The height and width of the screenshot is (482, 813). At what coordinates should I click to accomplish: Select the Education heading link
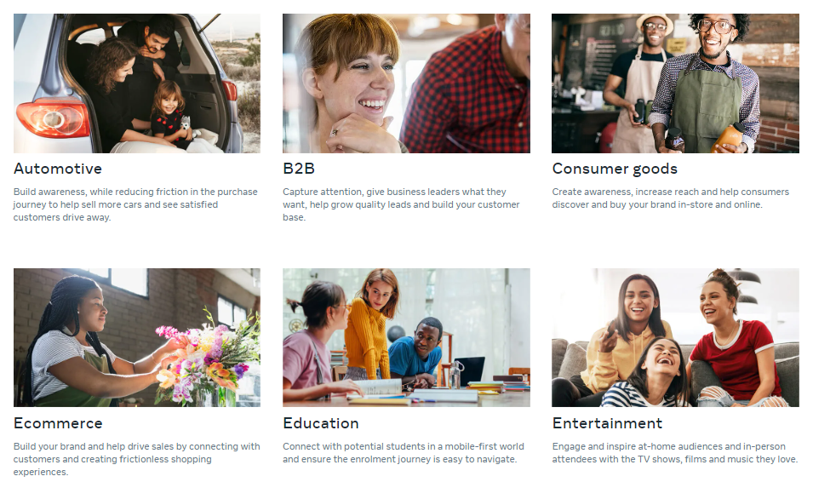(320, 423)
